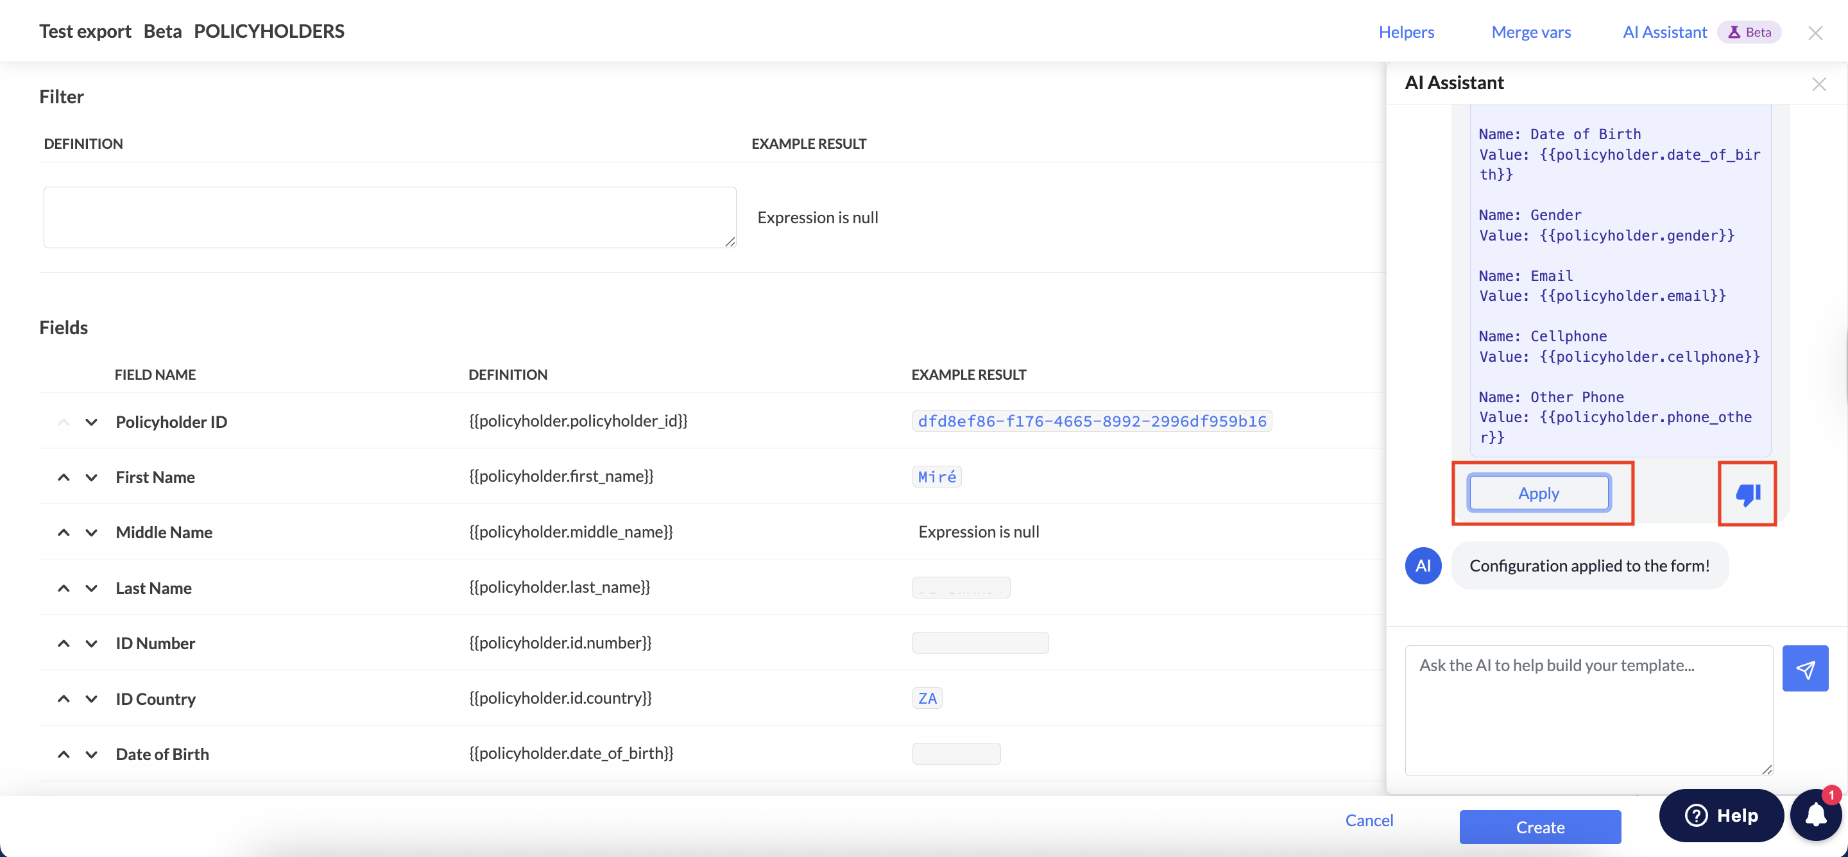
Task: Move the Policyholder ID field down
Action: click(91, 421)
